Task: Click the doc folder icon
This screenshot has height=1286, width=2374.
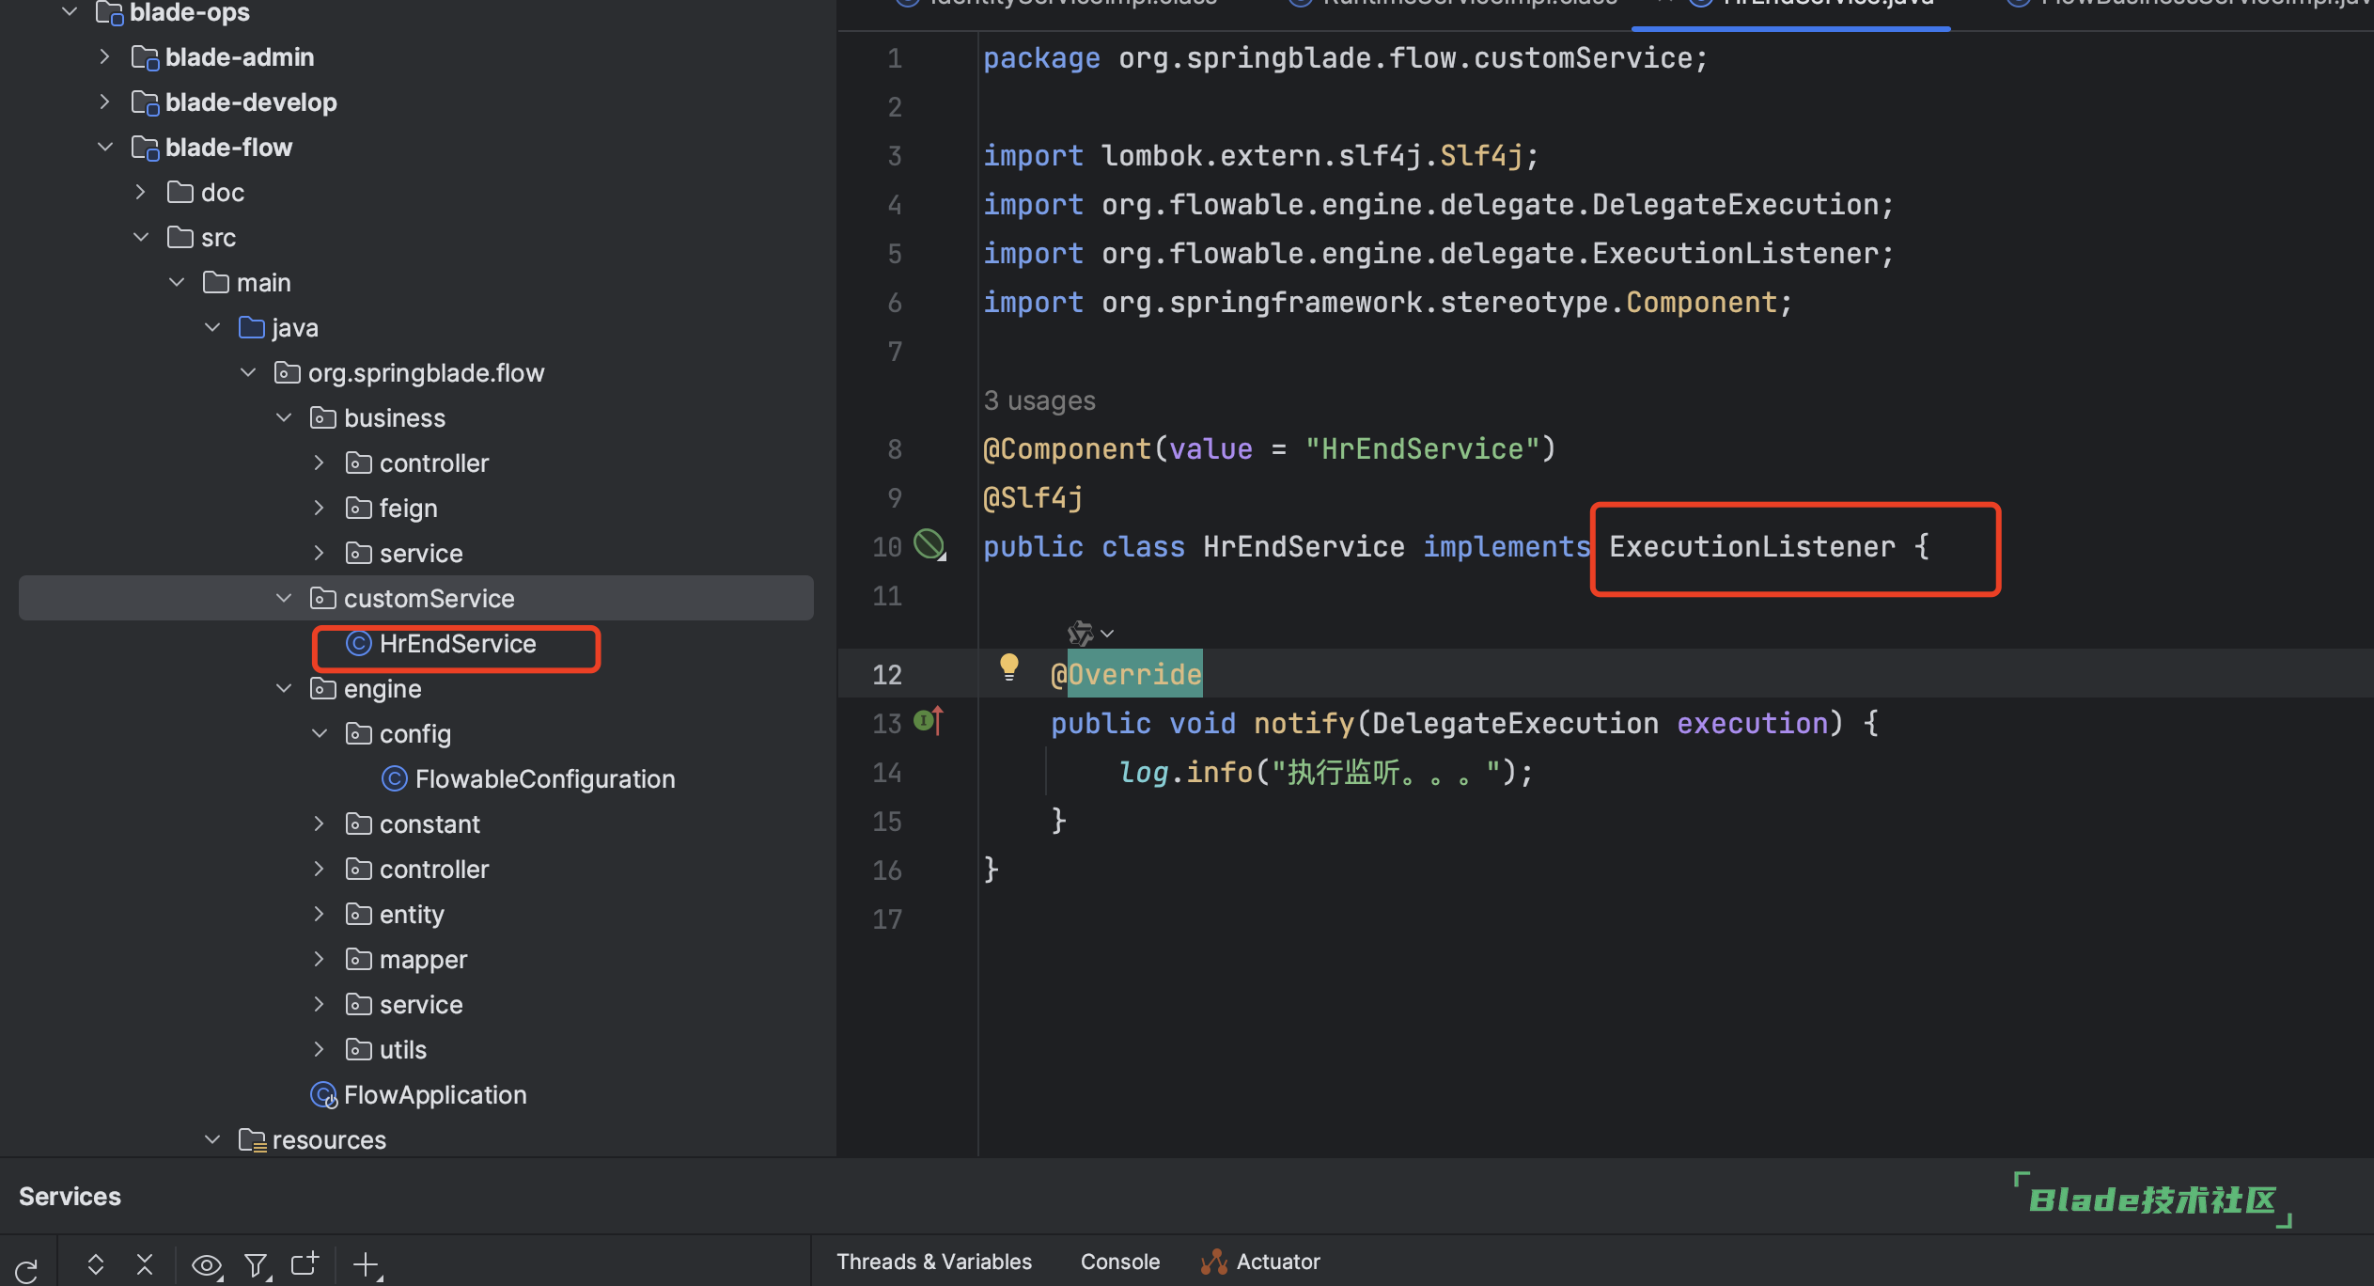Action: (180, 192)
